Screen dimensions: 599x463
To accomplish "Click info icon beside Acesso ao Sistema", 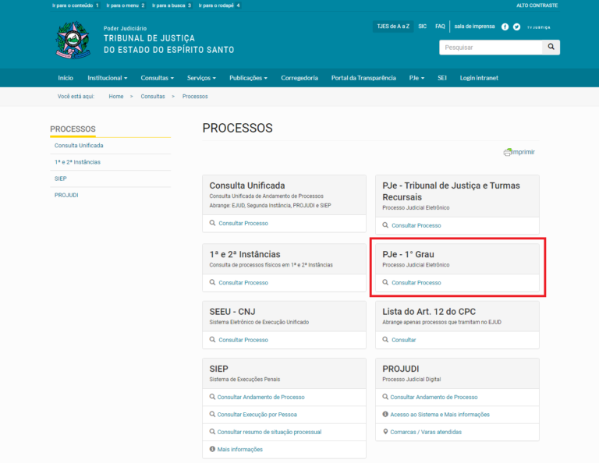I will coord(385,414).
